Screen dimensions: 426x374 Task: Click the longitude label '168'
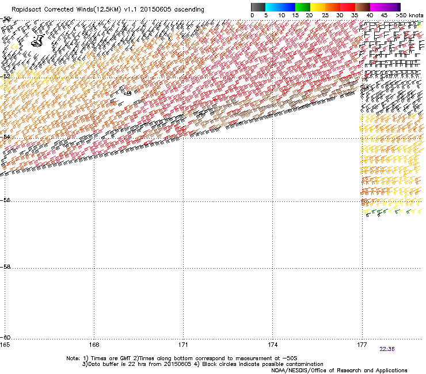[94, 345]
